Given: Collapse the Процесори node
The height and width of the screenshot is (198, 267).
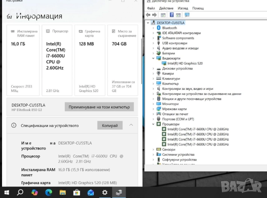Looking at the screenshot, I should point(153,124).
